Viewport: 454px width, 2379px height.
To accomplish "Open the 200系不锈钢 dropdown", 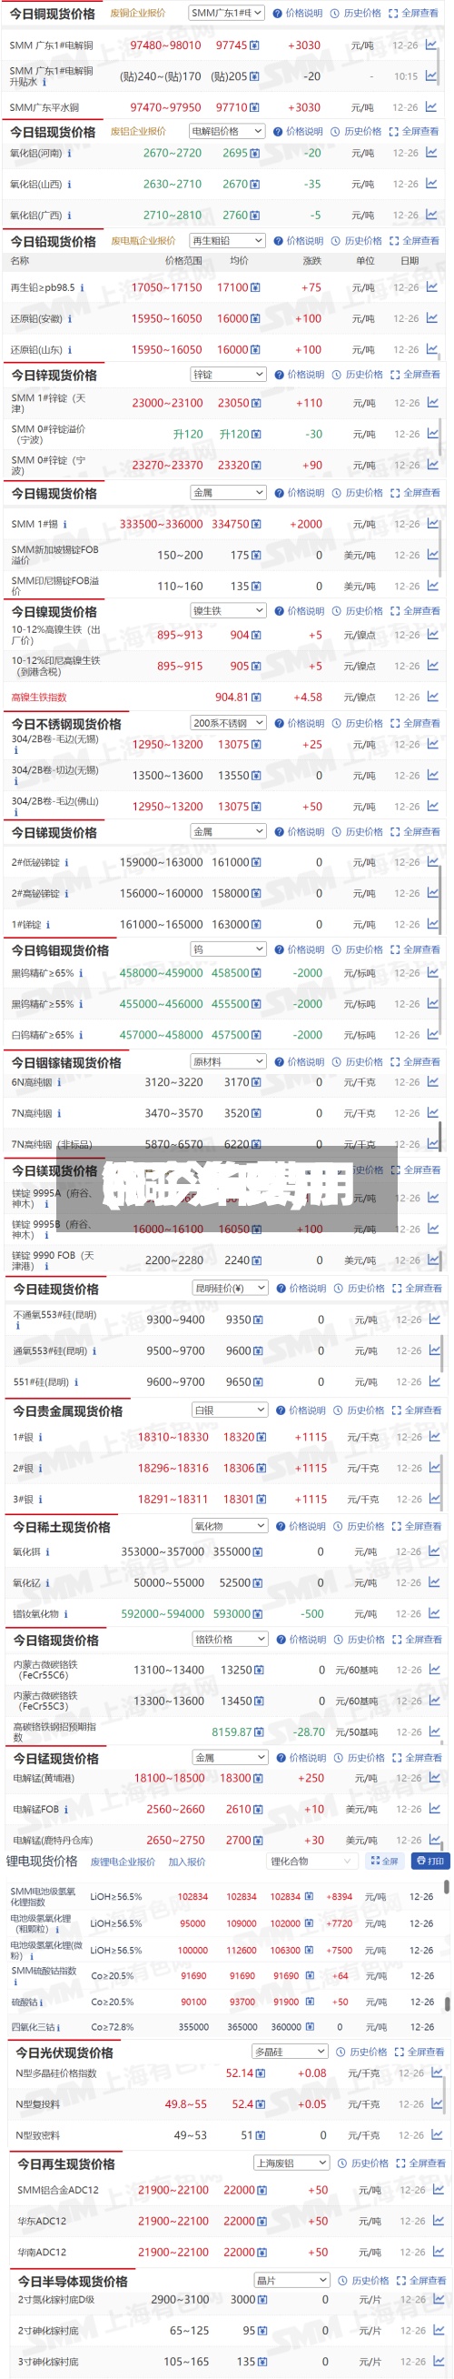I will pyautogui.click(x=228, y=724).
